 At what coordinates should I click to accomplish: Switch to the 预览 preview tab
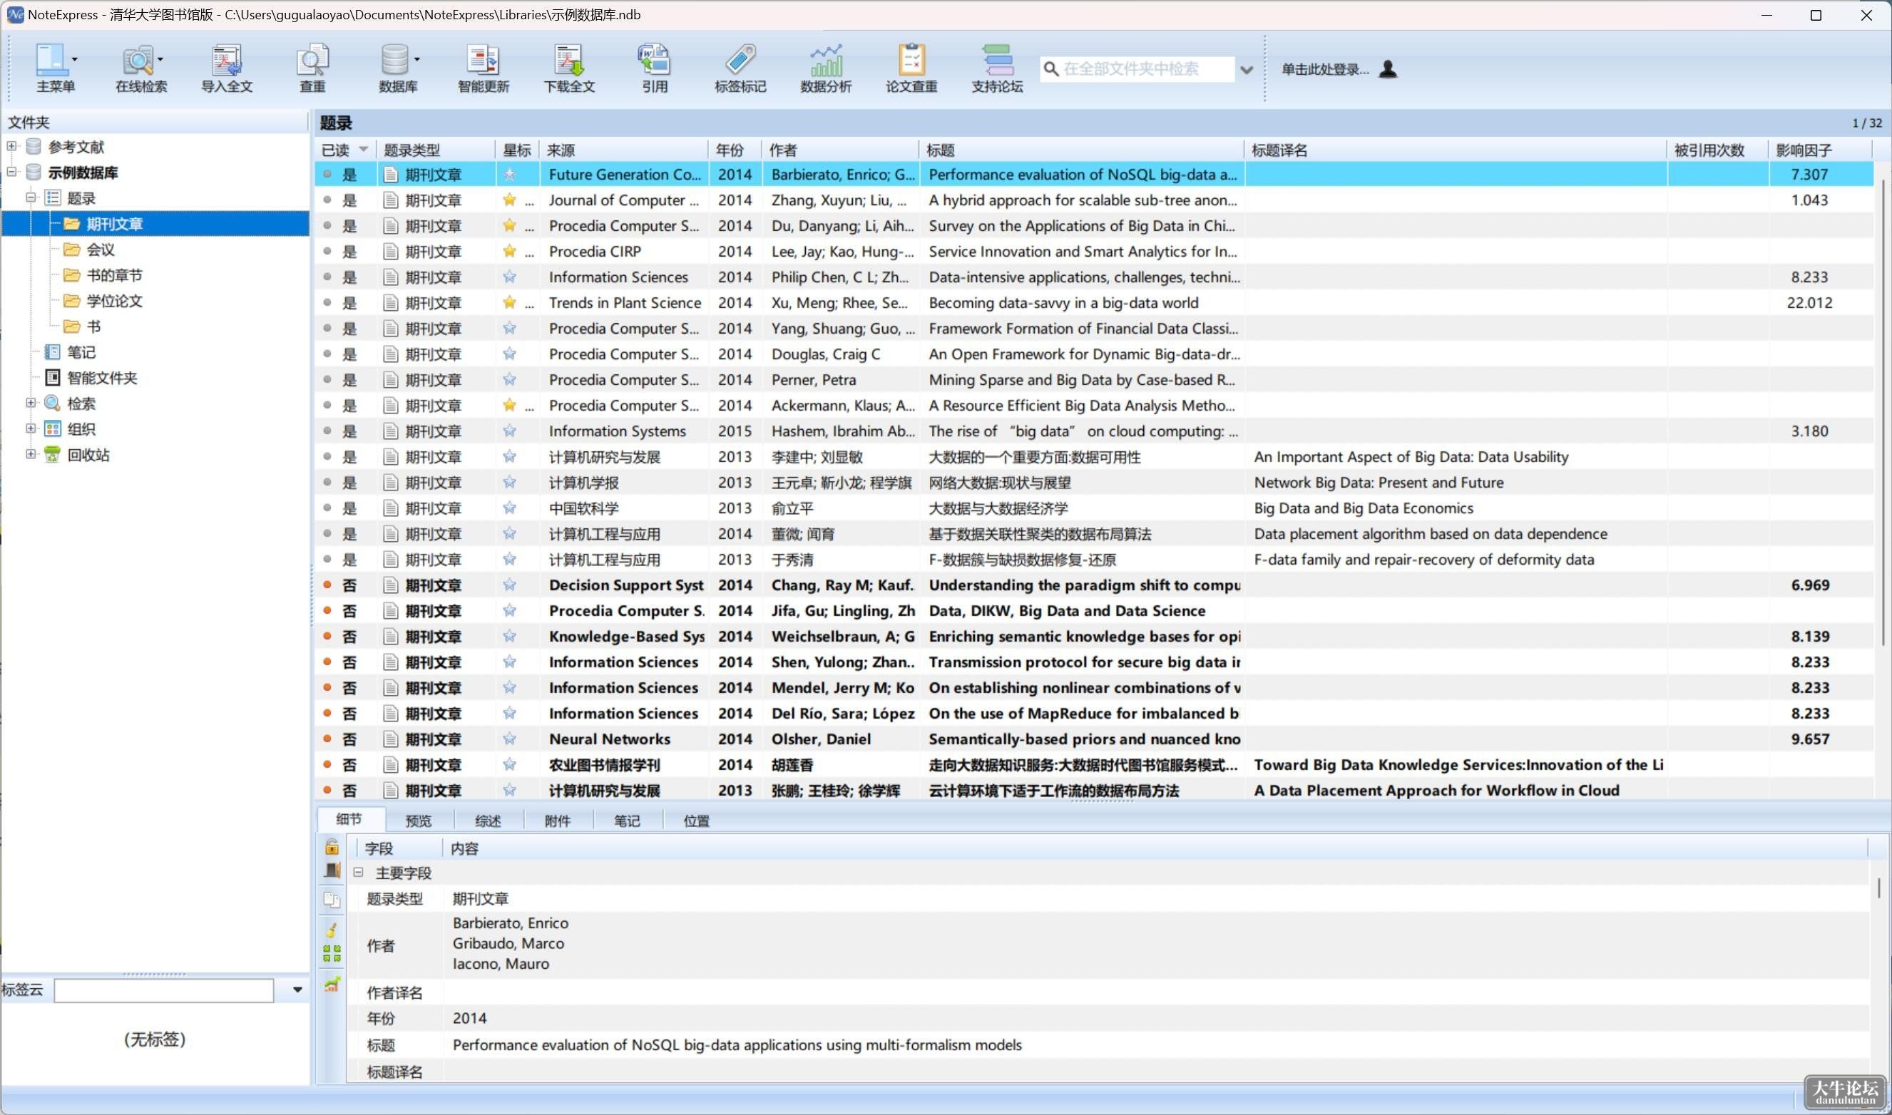pos(419,821)
